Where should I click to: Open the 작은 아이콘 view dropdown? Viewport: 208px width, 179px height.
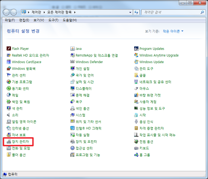click(x=173, y=31)
